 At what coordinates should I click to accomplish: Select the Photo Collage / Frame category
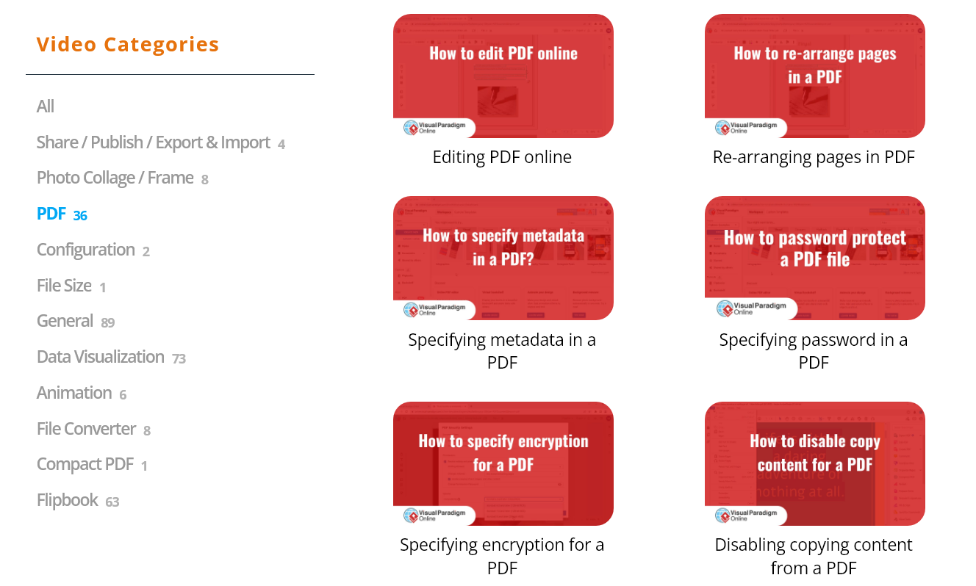coord(115,178)
